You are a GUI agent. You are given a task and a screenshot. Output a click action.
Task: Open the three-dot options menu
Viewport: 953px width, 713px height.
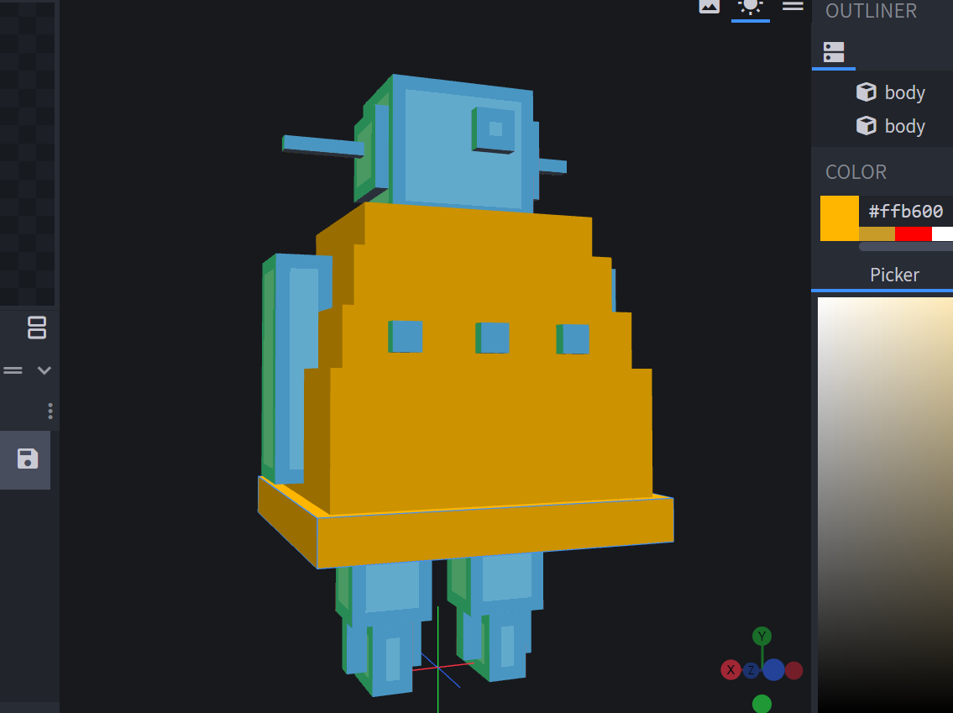click(50, 411)
